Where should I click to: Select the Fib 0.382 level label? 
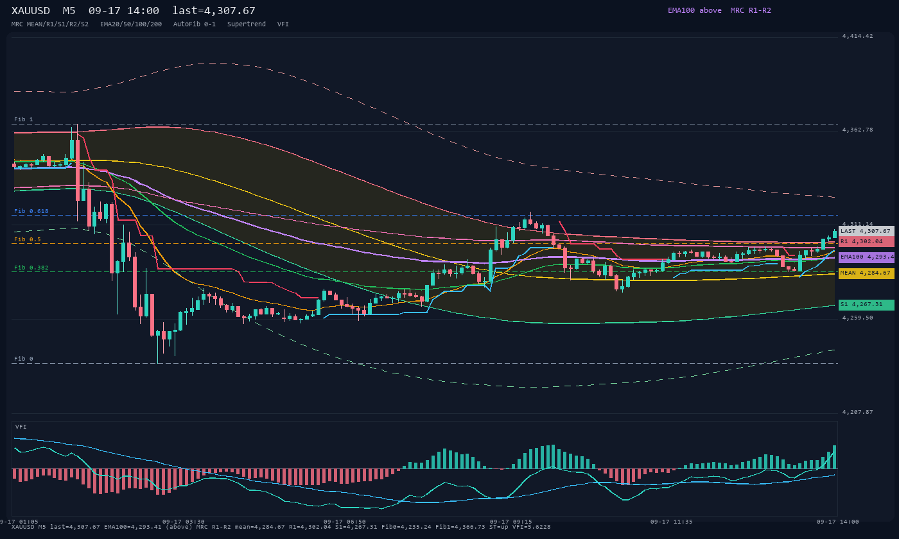[x=31, y=268]
